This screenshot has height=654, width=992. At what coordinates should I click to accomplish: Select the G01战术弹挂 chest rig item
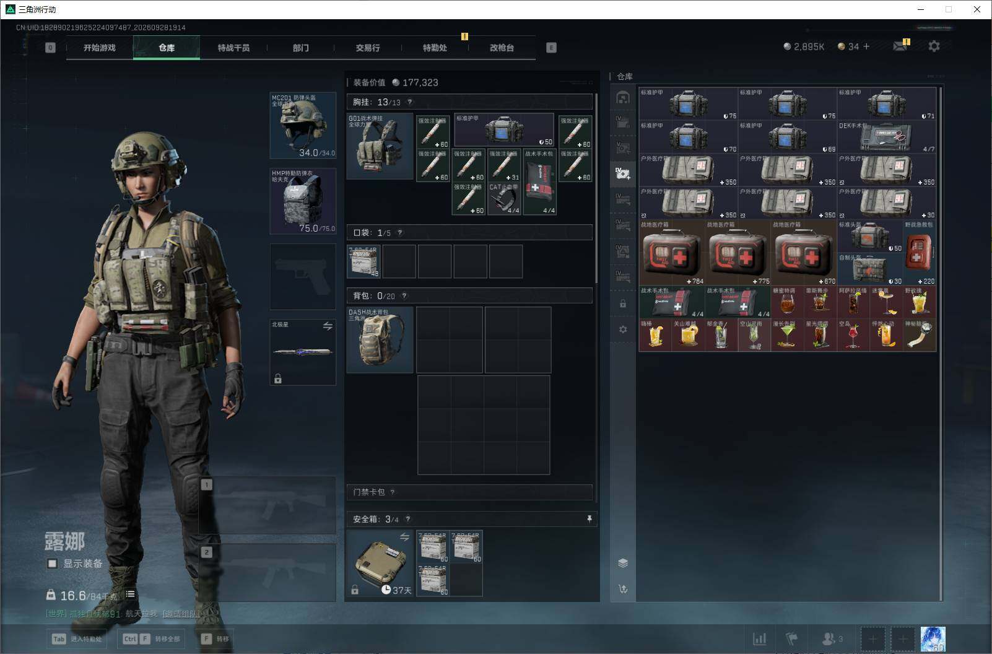pyautogui.click(x=380, y=146)
